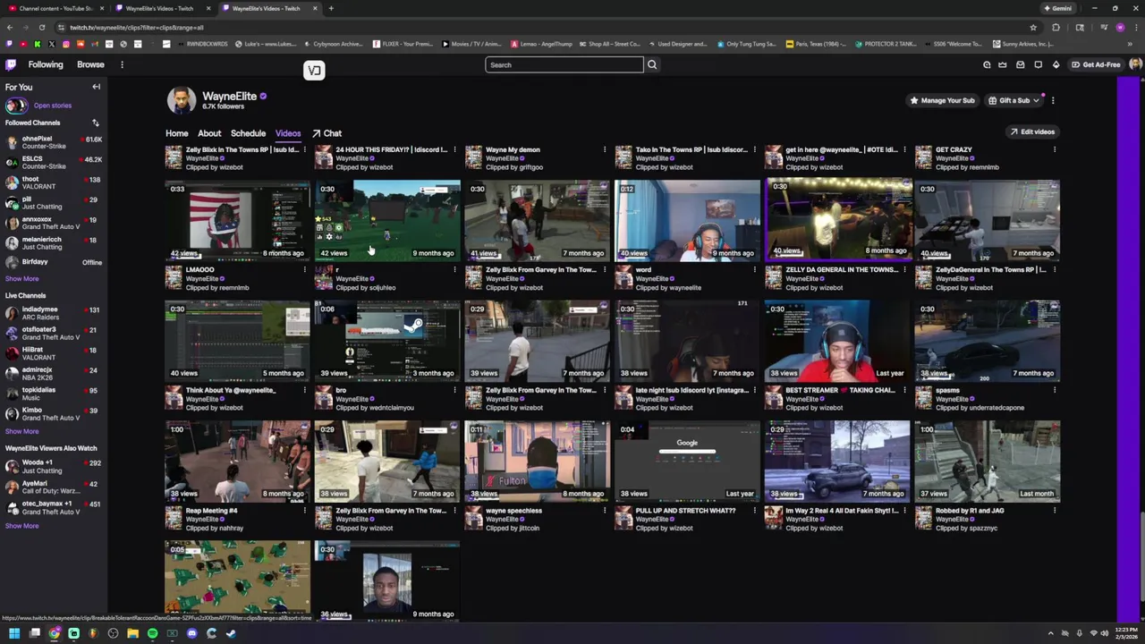Screen dimensions: 1145x644
Task: Open Discord from the taskbar
Action: coord(191,633)
